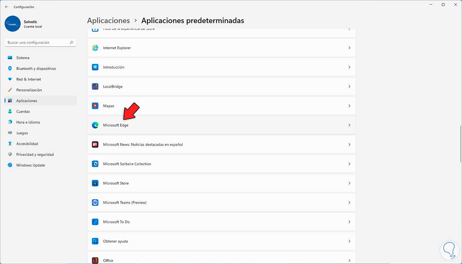Expand the Obtener ayuda row chevron

(x=349, y=241)
